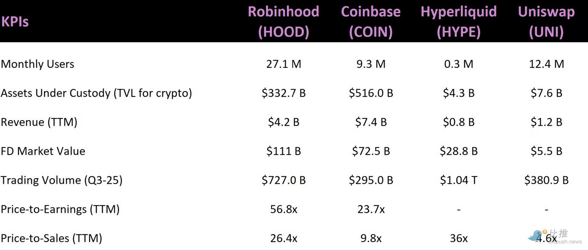
Task: Click Uniswap's $5.5 B market value
Action: [x=546, y=151]
